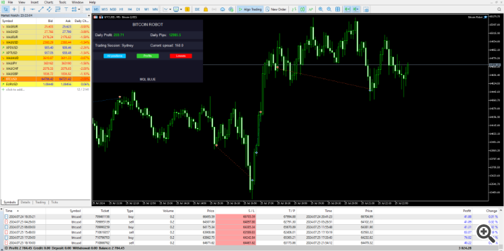
Task: Sort history by Profit column header
Action: (x=467, y=211)
